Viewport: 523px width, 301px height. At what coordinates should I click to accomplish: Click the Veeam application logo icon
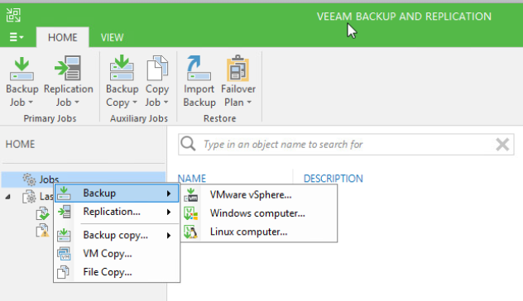[x=13, y=15]
